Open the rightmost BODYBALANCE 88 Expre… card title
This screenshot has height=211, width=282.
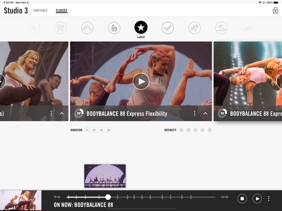click(256, 114)
